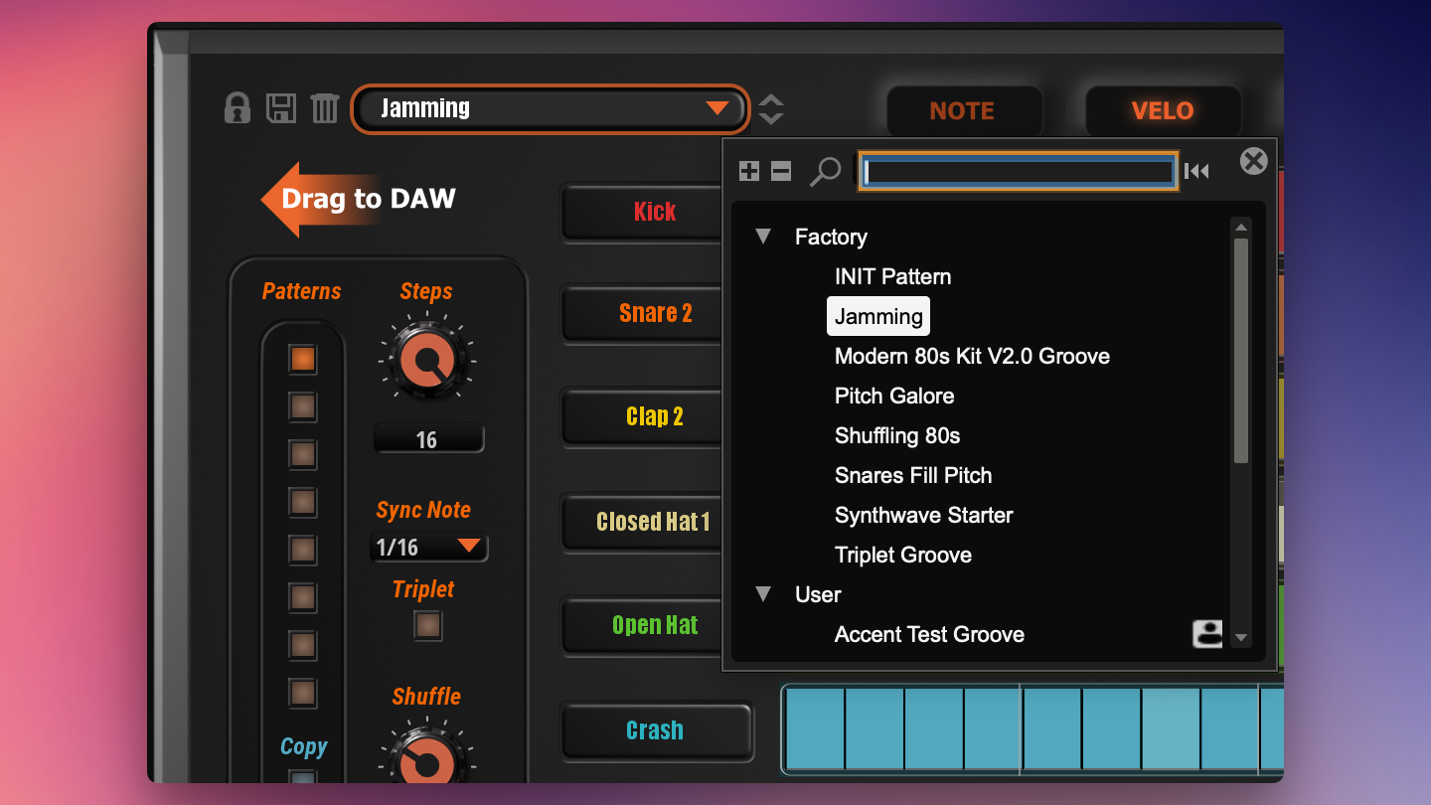The width and height of the screenshot is (1431, 805).
Task: Click the magnifying glass search icon
Action: [x=825, y=171]
